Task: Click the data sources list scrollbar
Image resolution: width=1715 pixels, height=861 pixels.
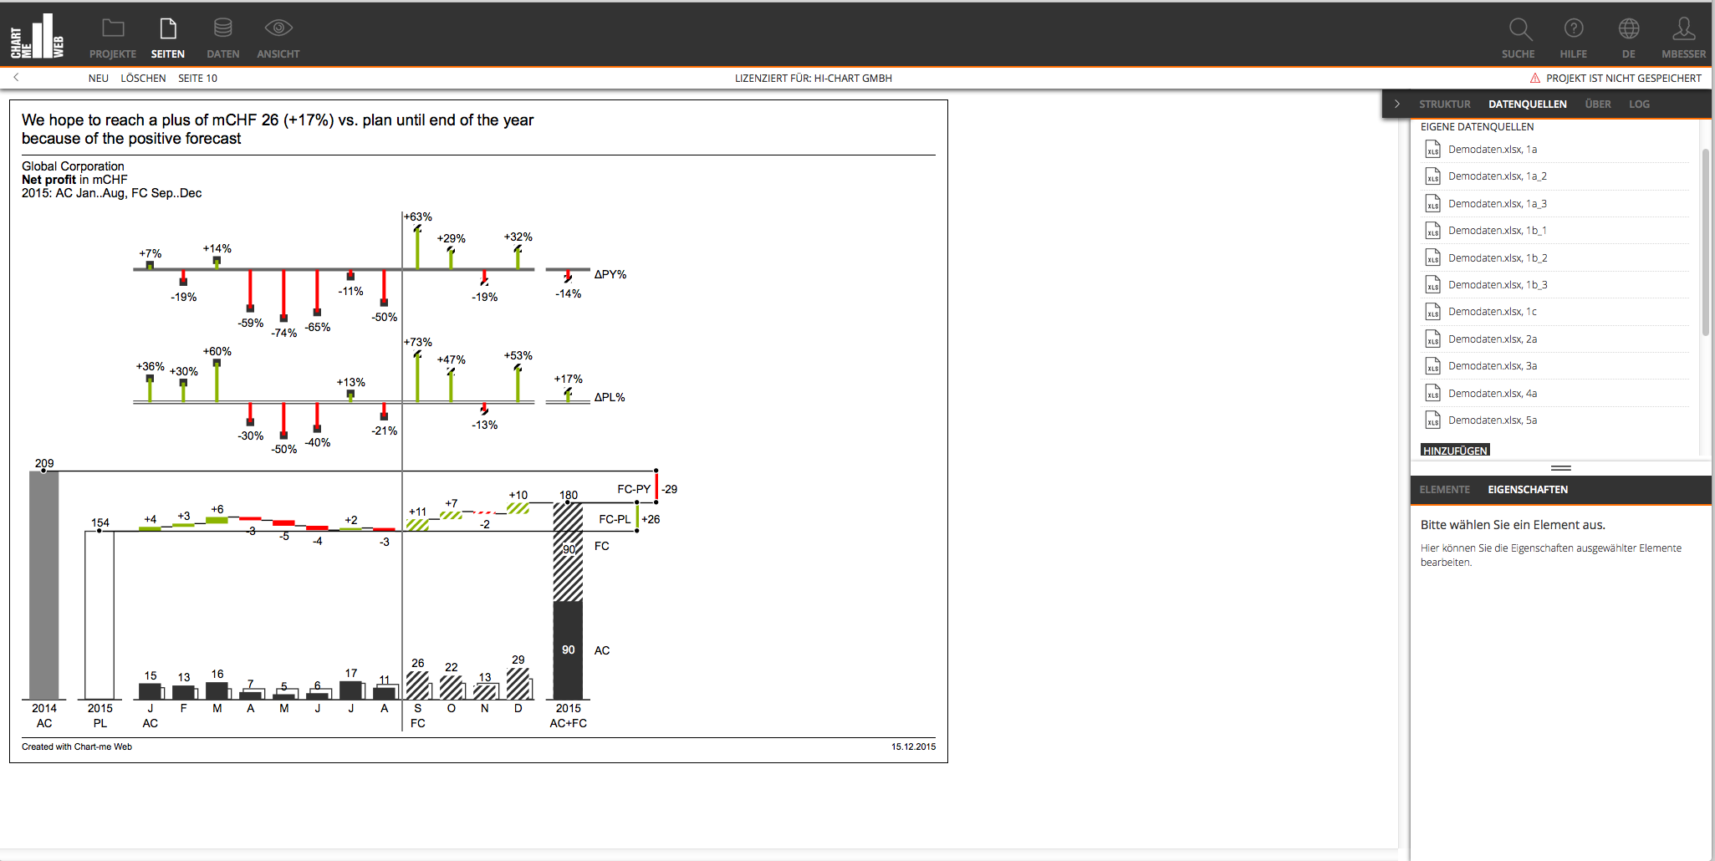Action: pyautogui.click(x=1706, y=242)
